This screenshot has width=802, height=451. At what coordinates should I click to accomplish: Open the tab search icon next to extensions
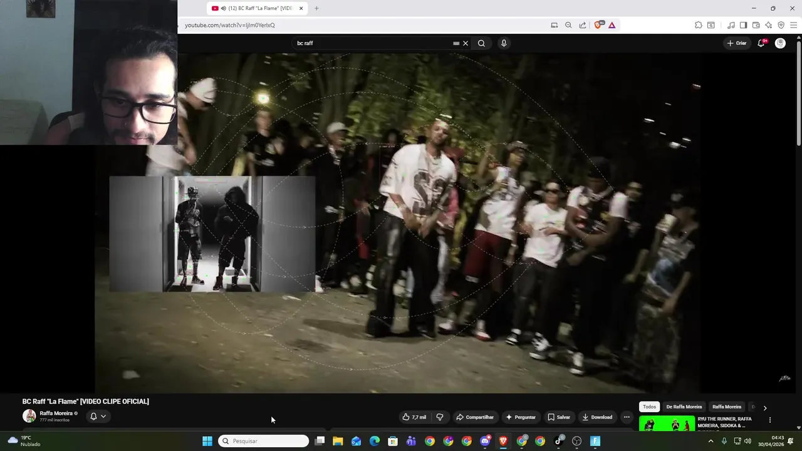click(x=711, y=25)
